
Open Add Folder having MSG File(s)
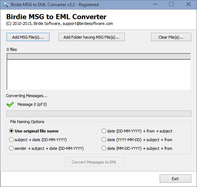[91, 37]
